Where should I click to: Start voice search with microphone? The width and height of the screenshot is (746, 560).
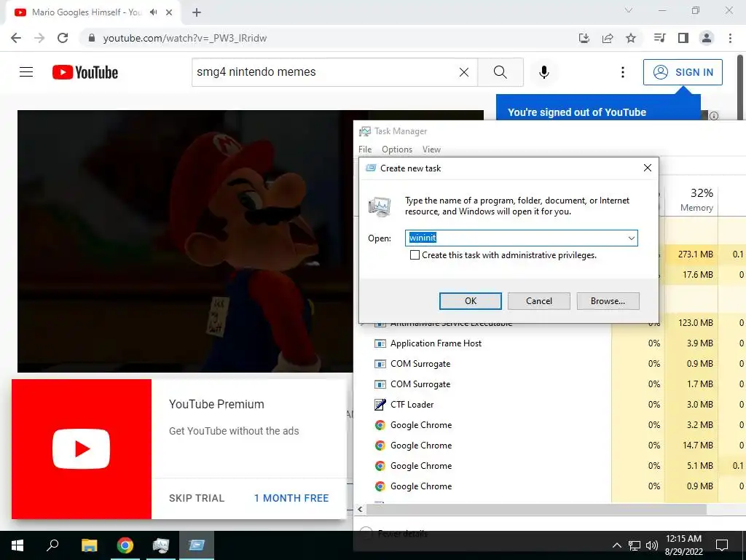544,72
